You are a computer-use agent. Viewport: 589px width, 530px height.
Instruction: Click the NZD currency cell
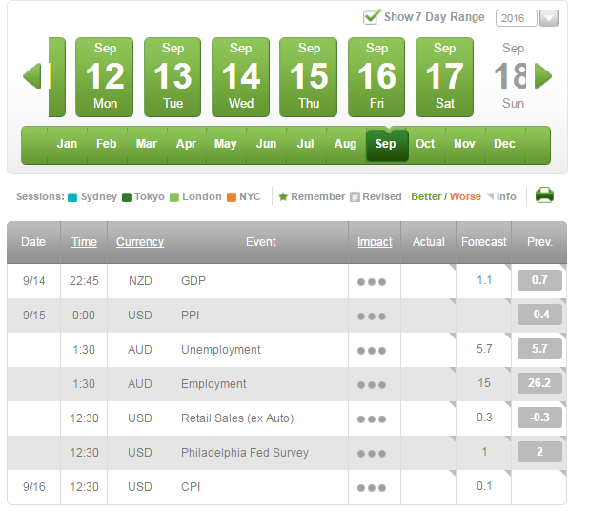coord(140,281)
